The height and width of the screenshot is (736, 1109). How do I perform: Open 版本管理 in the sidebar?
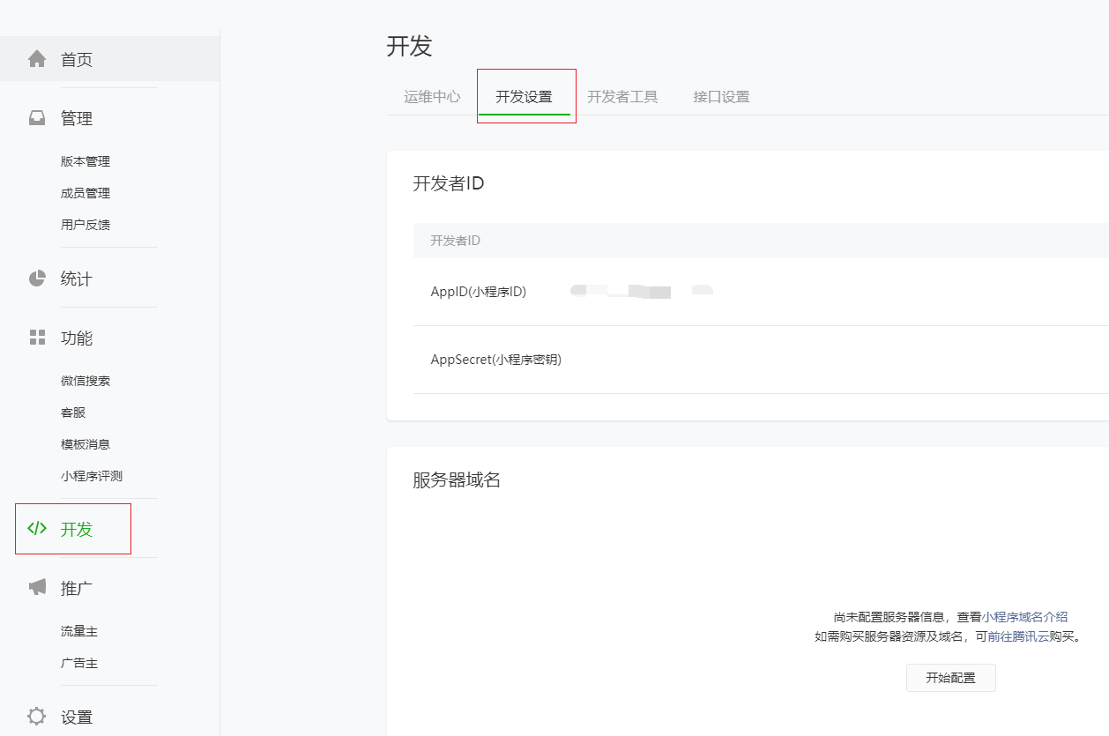[x=86, y=161]
